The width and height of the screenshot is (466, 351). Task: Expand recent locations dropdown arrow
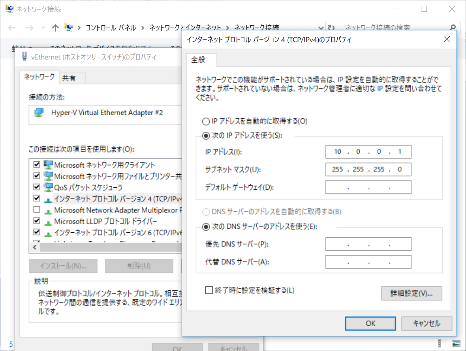(43, 28)
